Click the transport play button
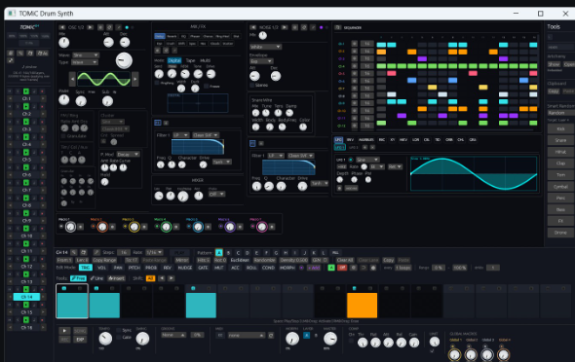The width and height of the screenshot is (575, 362). pyautogui.click(x=64, y=331)
